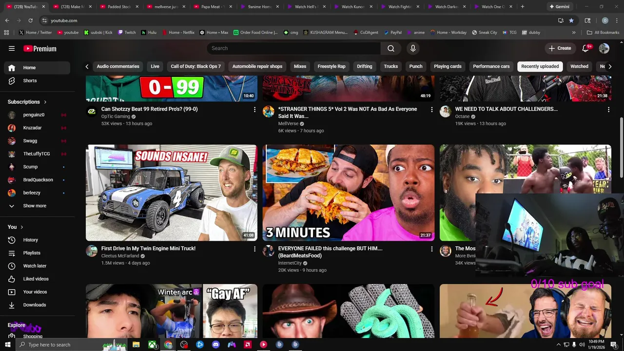Open Your videos in the sidebar

coord(37,292)
